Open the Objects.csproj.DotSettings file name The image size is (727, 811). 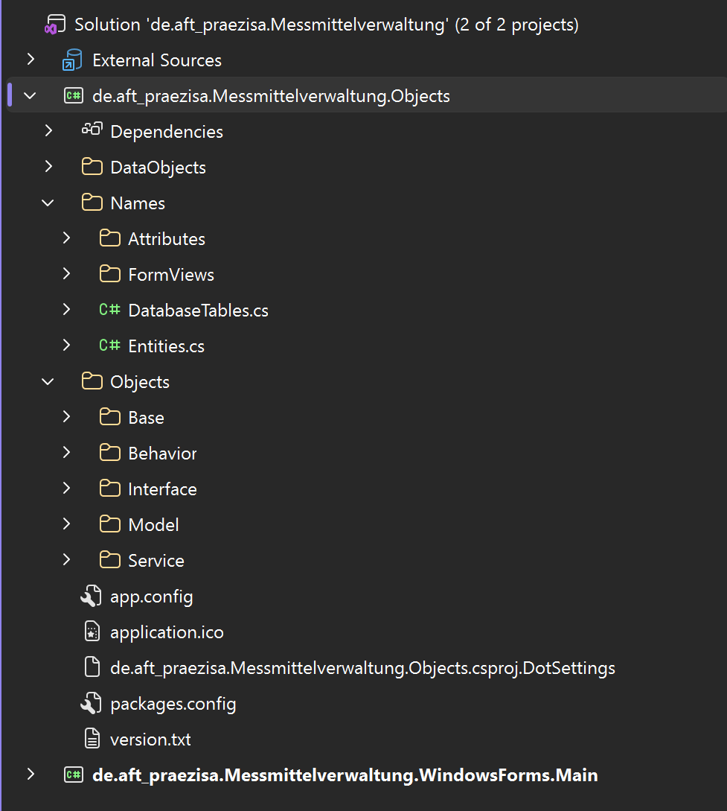(x=362, y=668)
